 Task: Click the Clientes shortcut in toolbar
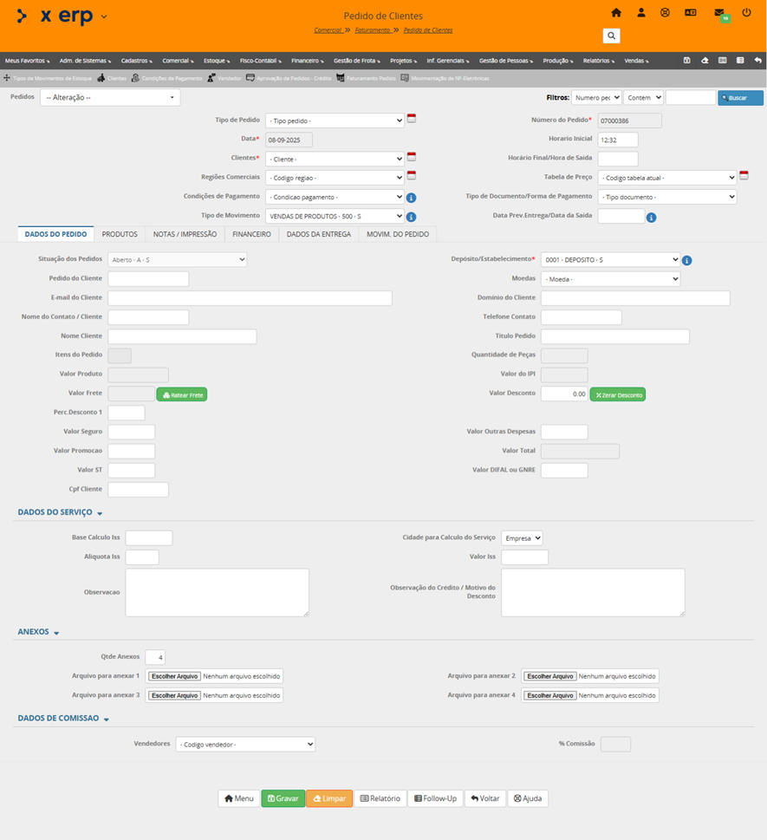click(112, 78)
